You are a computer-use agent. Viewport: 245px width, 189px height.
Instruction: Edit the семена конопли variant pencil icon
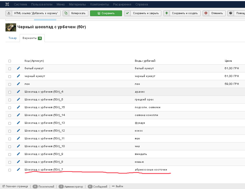coord(18,115)
